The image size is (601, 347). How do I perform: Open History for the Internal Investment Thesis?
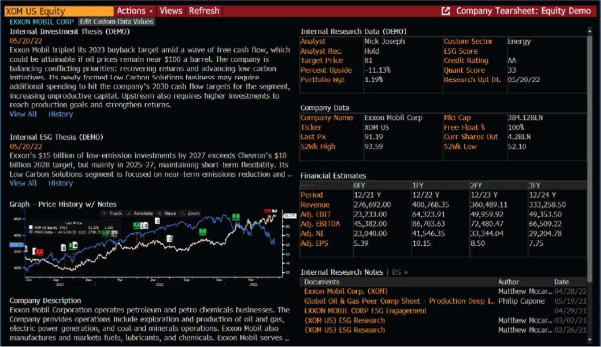click(60, 114)
